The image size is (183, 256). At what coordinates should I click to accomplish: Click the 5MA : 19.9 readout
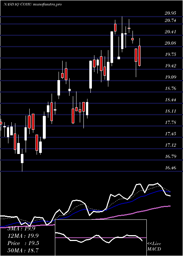point(21,229)
